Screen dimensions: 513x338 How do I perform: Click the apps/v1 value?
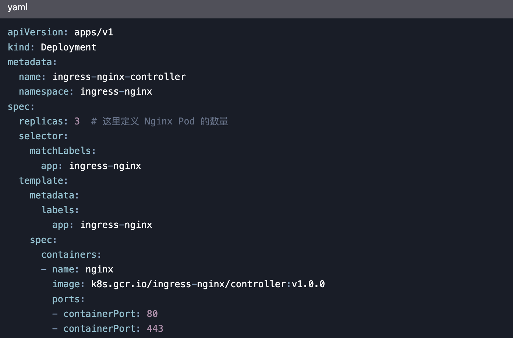94,32
